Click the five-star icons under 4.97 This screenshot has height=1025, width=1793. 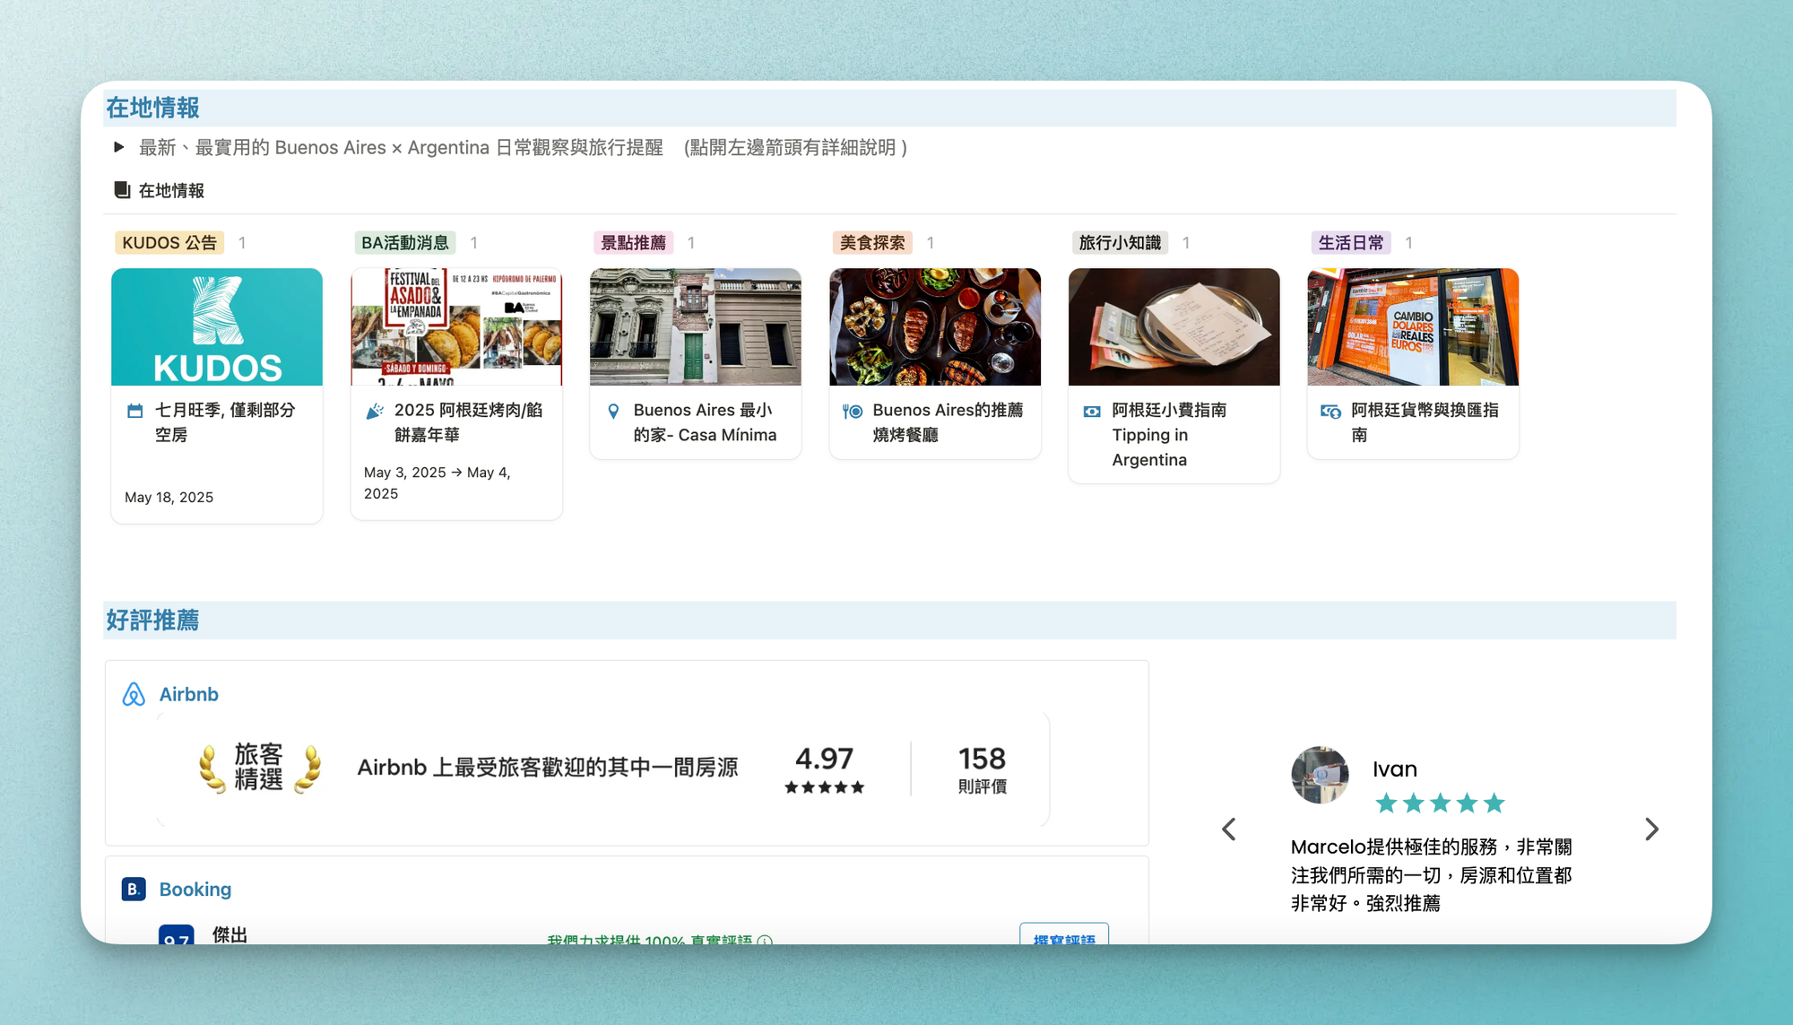click(824, 787)
